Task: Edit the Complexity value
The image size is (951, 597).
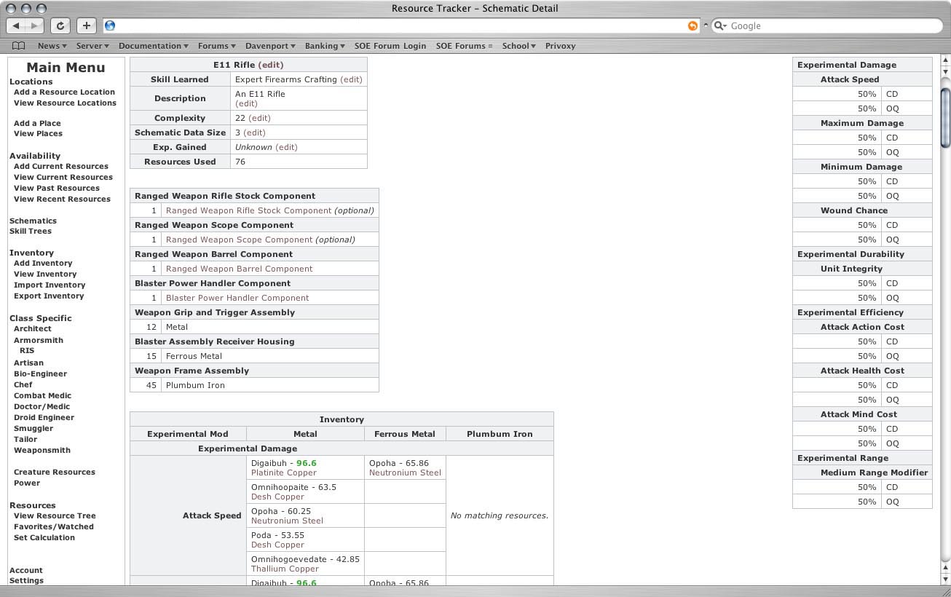Action: coord(259,118)
